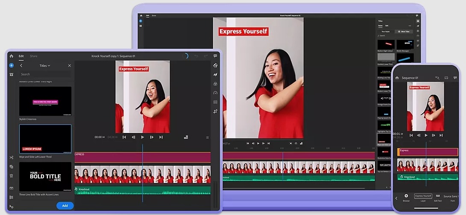466x215 pixels.
Task: Play the video on the tablet preview
Action: (142, 137)
